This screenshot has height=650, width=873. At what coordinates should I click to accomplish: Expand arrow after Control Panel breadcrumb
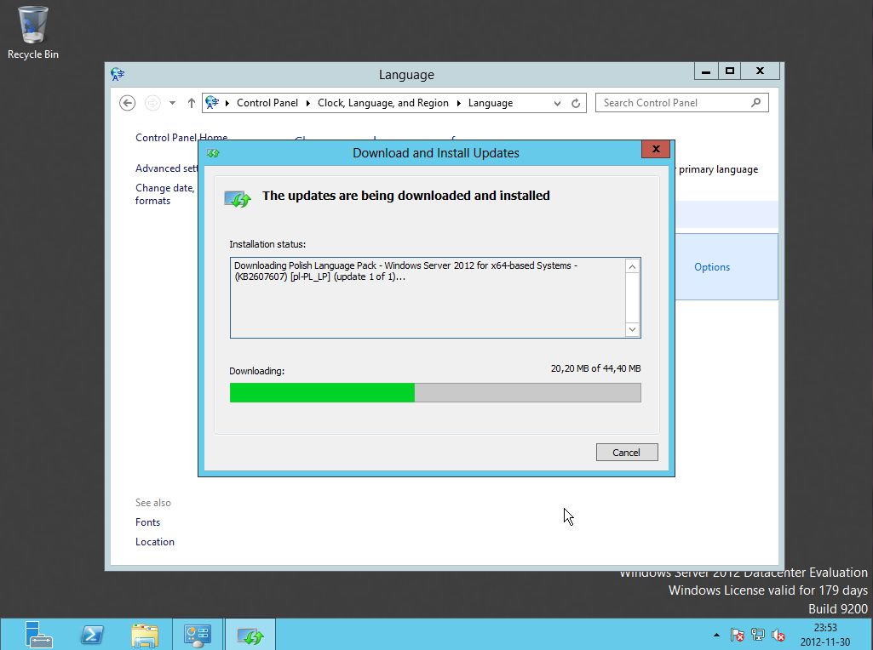[x=307, y=103]
